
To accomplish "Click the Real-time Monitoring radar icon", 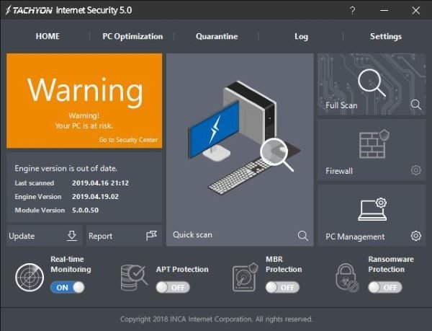I will 30,277.
